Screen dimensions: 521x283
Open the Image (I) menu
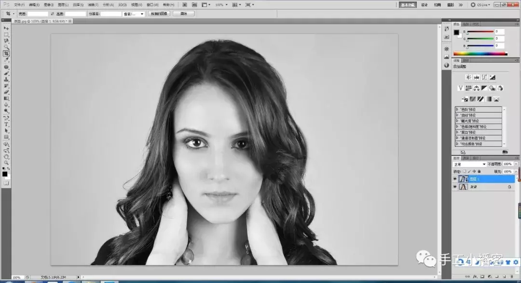point(49,5)
